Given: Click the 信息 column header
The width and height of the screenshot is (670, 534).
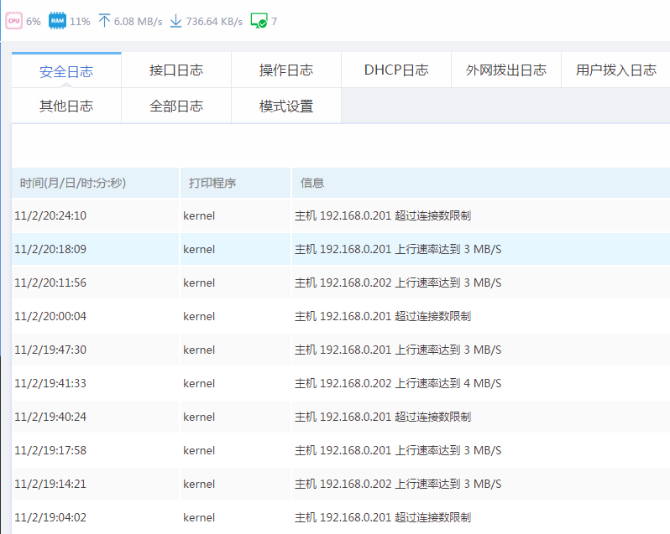Looking at the screenshot, I should pyautogui.click(x=481, y=183).
